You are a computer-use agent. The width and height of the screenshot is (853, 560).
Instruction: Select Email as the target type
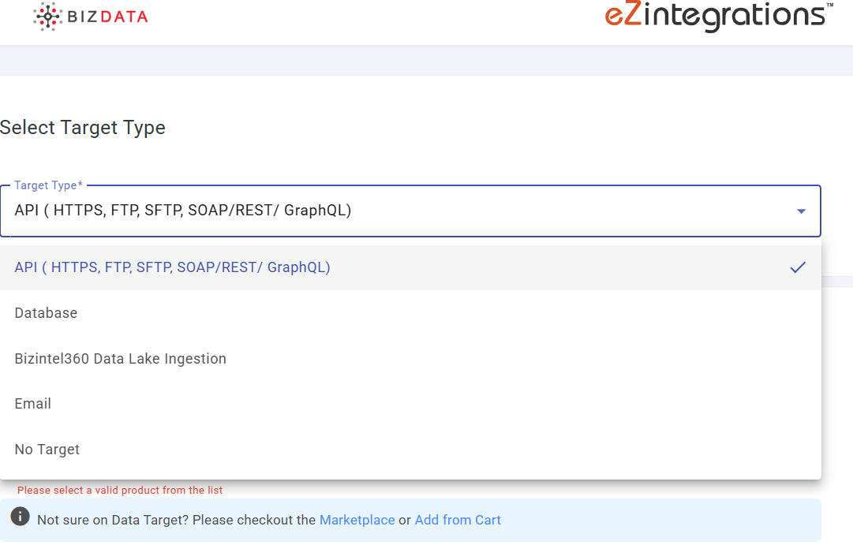click(32, 403)
